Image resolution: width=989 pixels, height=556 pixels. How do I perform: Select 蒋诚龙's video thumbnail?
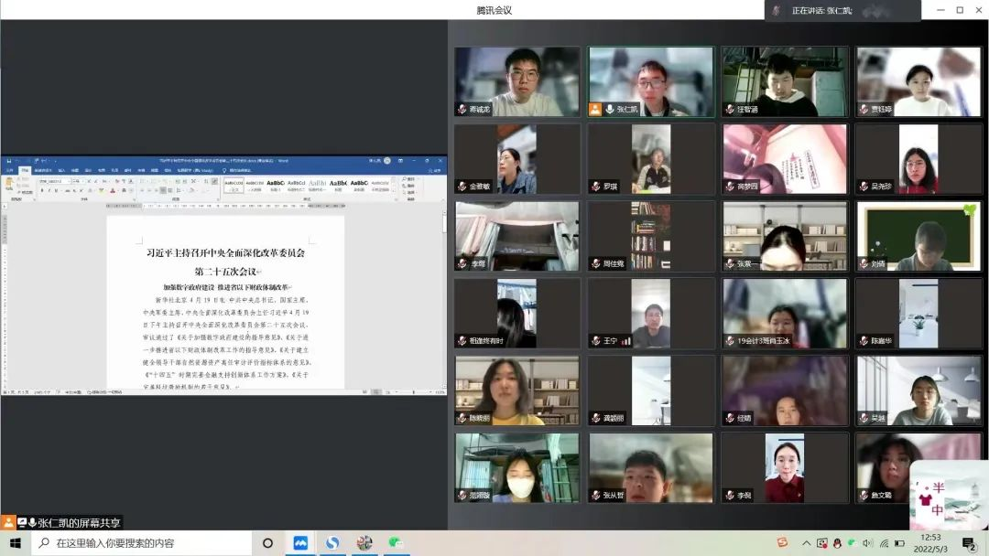point(517,81)
